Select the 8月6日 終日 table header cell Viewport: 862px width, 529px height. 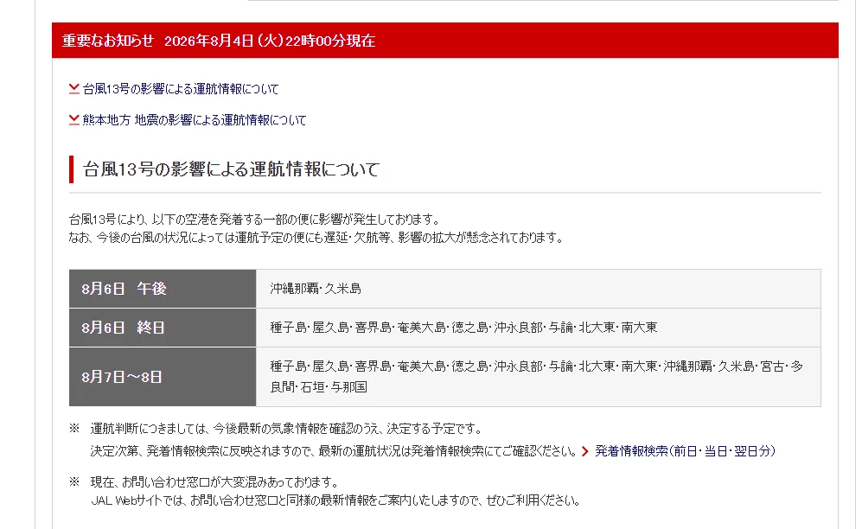163,328
